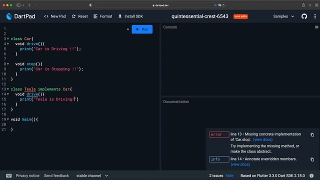Viewport: 320px width, 180px height.
Task: Open the GitHub repository icon
Action: 304,16
